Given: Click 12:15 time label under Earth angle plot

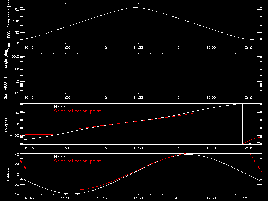Looking at the screenshot, I should point(247,47).
